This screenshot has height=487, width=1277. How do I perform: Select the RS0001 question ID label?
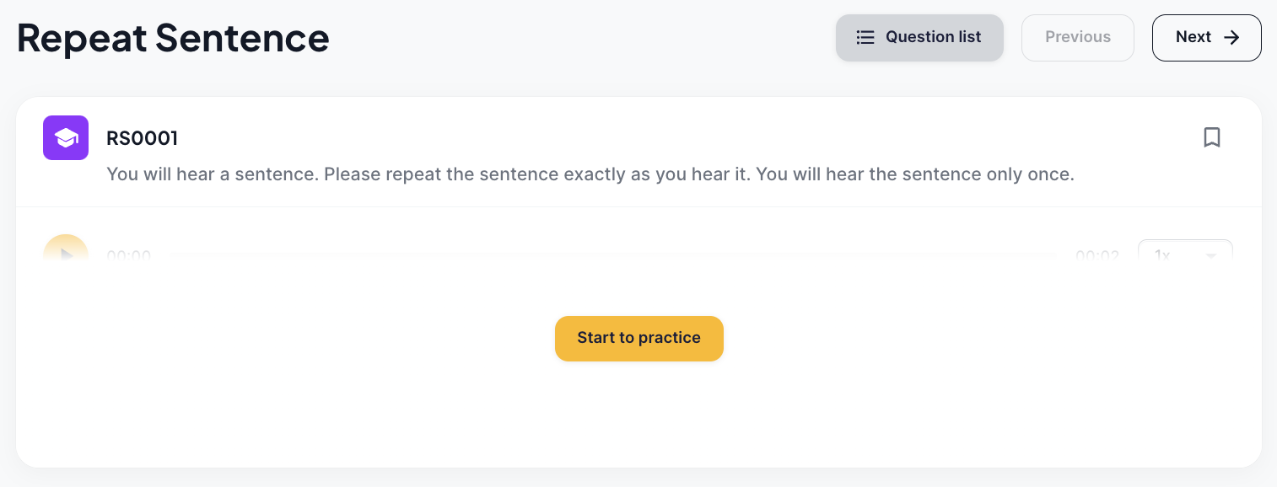point(142,138)
